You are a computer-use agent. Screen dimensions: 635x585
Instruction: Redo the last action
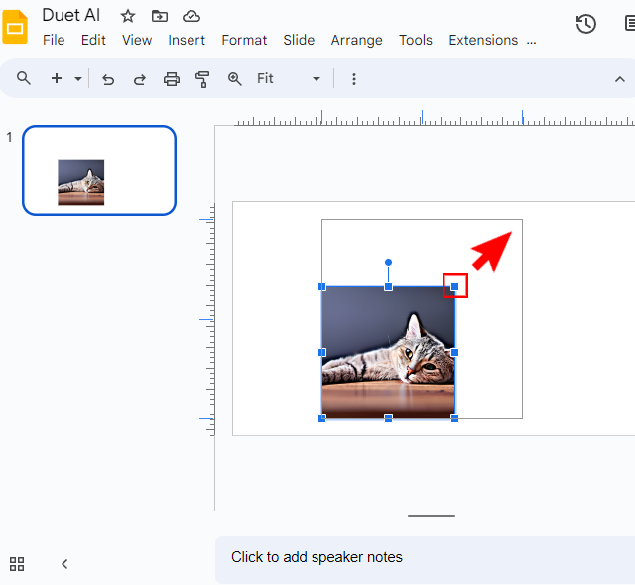[140, 79]
